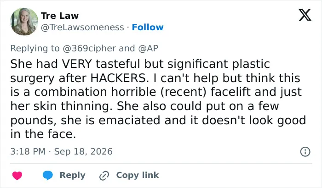Open the 3:18 PM time link
322x188 pixels.
coord(28,152)
